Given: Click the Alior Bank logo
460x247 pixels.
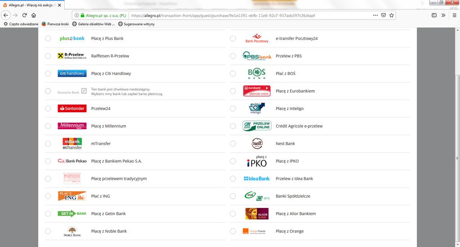Looking at the screenshot, I should pyautogui.click(x=257, y=214).
